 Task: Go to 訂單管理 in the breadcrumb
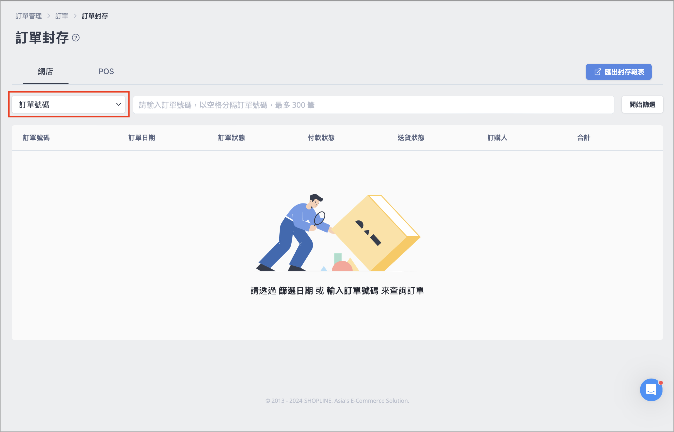29,16
